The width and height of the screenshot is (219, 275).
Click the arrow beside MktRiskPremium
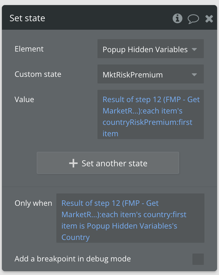click(195, 75)
